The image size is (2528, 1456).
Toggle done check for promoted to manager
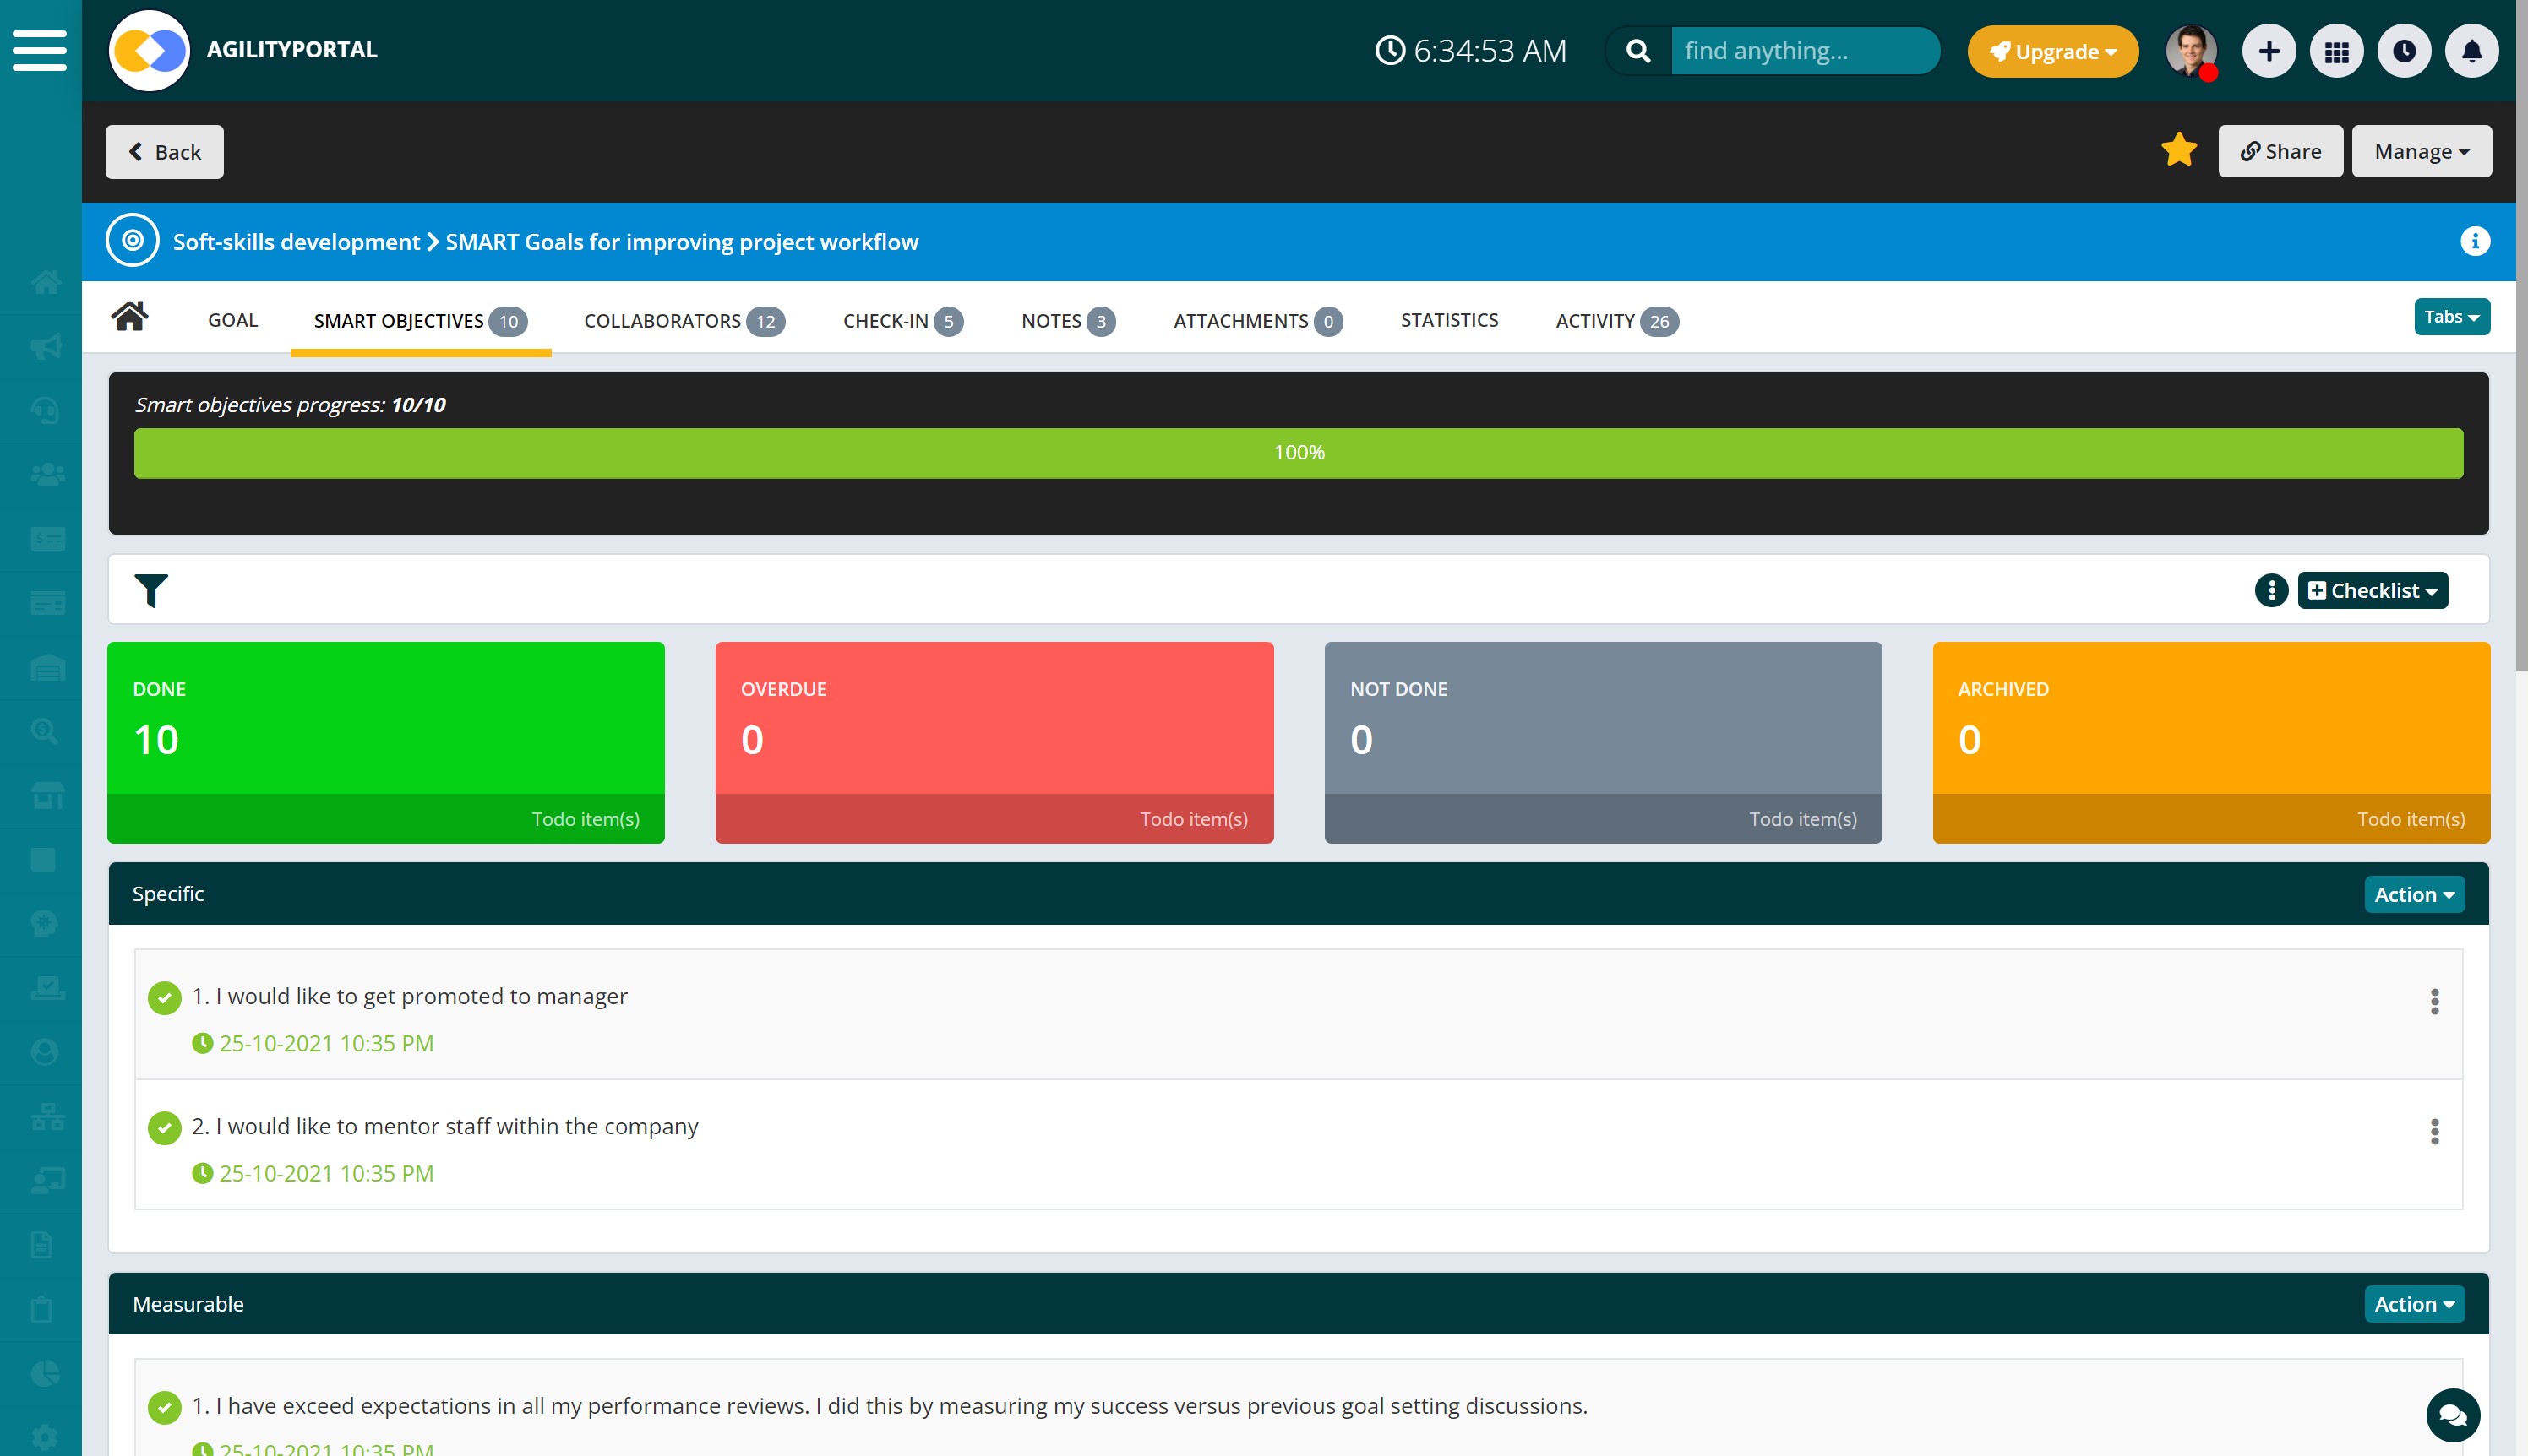click(x=164, y=997)
